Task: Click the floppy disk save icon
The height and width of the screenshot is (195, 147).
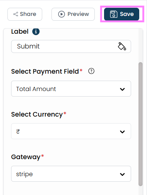Action: click(114, 14)
